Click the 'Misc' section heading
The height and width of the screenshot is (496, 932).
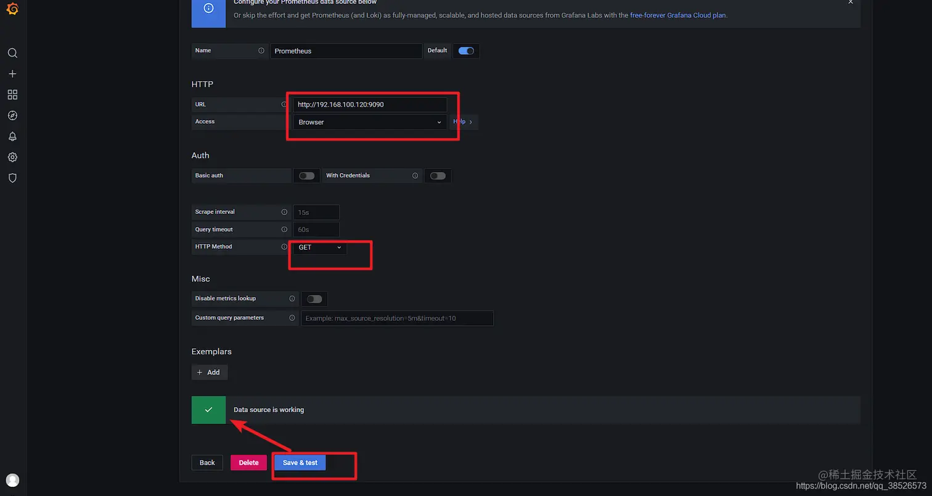[x=201, y=278]
